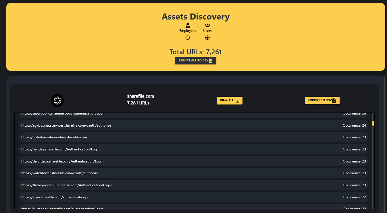
Task: Open the hotinformationonline.sharefile.com URL row
Action: pyautogui.click(x=54, y=137)
